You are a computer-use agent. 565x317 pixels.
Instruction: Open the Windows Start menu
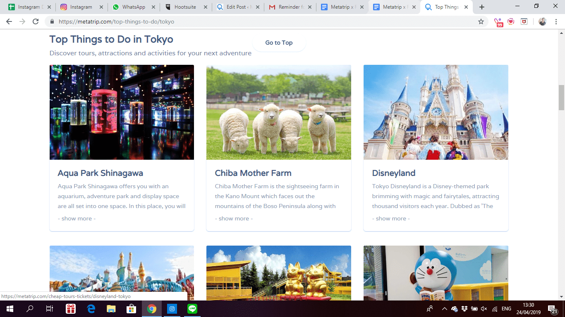click(x=10, y=309)
